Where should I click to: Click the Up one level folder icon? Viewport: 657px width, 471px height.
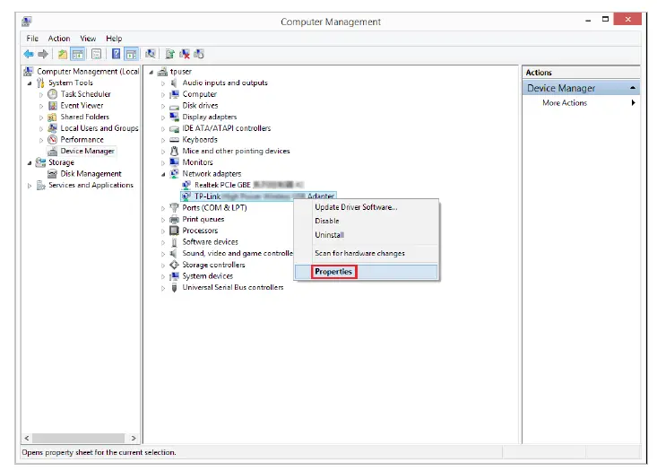(x=63, y=54)
